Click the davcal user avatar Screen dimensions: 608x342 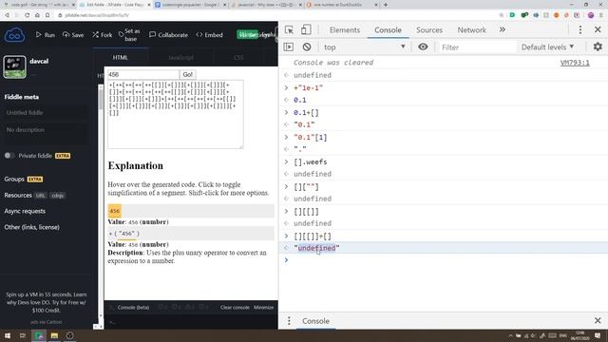pyautogui.click(x=15, y=66)
